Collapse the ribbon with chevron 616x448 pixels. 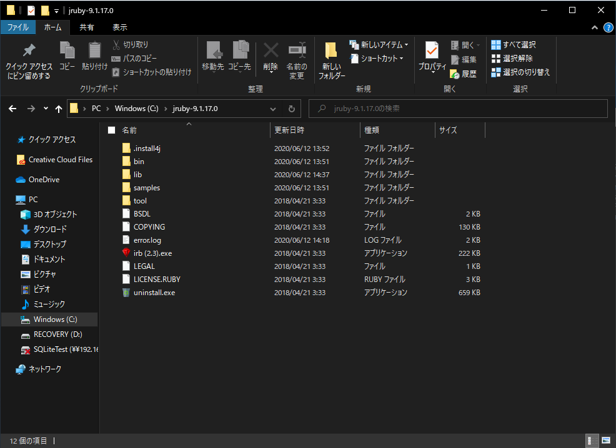coord(595,27)
